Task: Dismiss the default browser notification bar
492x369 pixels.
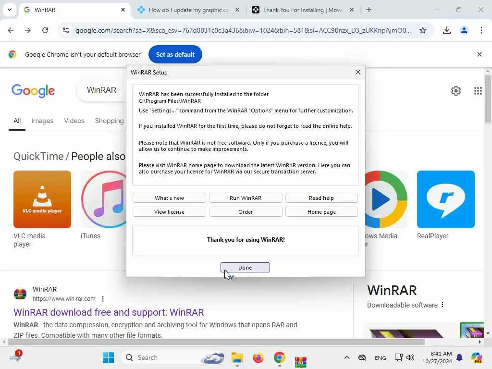Action: pos(479,54)
